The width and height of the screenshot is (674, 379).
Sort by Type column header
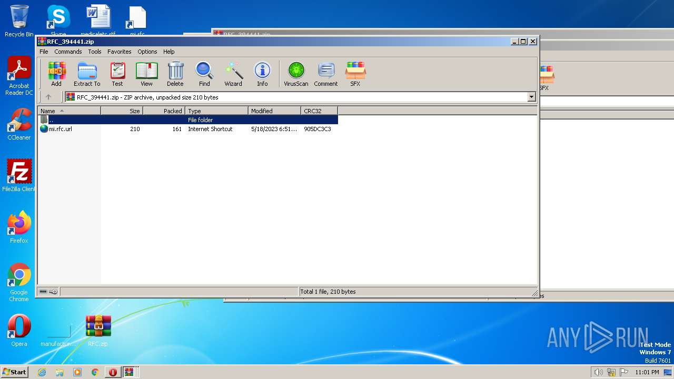pyautogui.click(x=216, y=111)
